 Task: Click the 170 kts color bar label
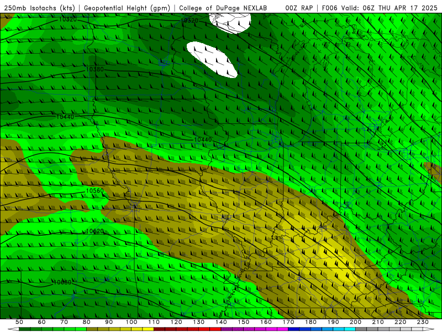click(288, 322)
